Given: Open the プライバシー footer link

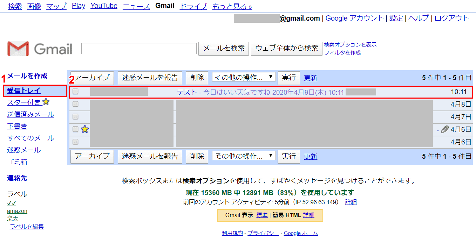Looking at the screenshot, I should [x=263, y=233].
